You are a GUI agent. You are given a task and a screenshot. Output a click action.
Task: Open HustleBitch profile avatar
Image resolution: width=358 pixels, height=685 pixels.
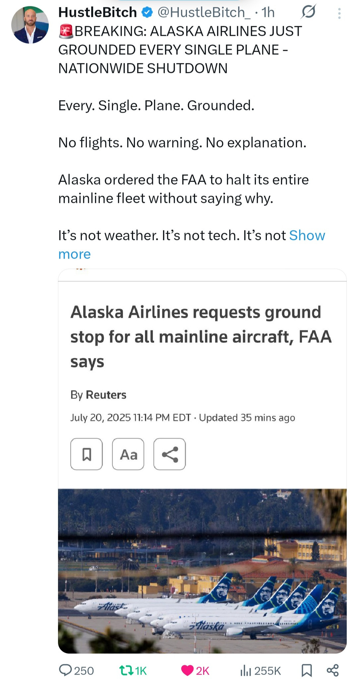30,25
